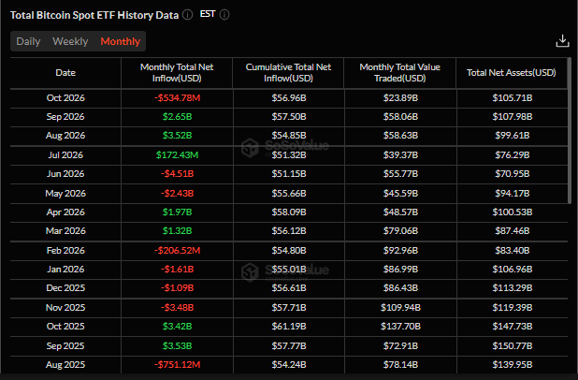Viewport: 578px width, 380px height.
Task: Click the $172.43M net inflow value
Action: click(178, 155)
